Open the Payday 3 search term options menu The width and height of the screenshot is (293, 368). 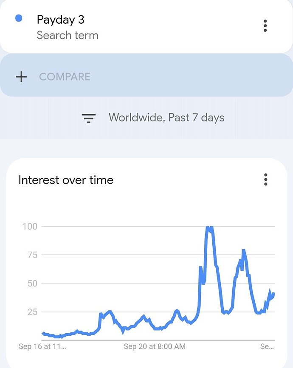point(265,25)
